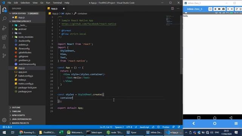
Task: Open the View menu
Action: pyautogui.click(x=35, y=3)
